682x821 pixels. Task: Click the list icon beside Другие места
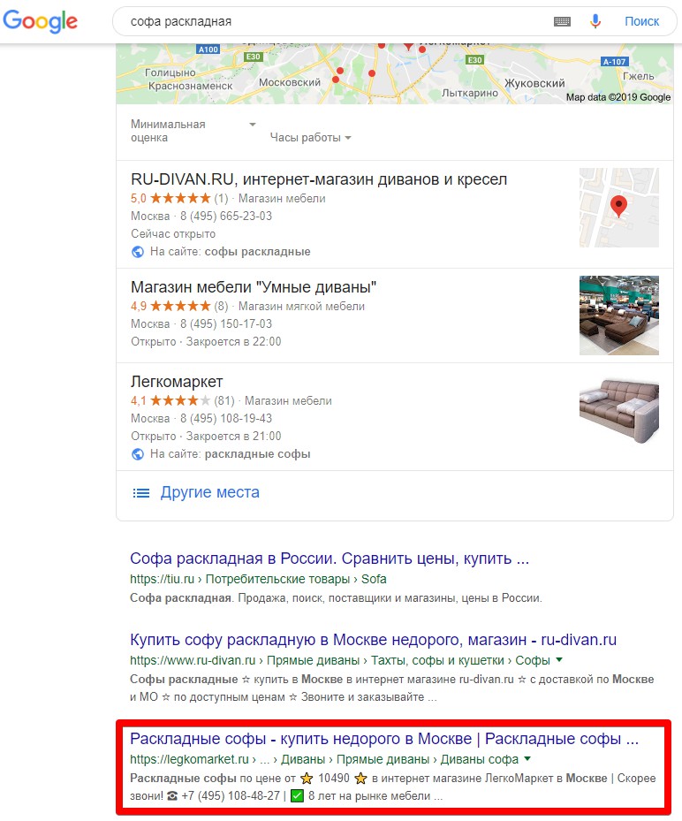pyautogui.click(x=140, y=493)
